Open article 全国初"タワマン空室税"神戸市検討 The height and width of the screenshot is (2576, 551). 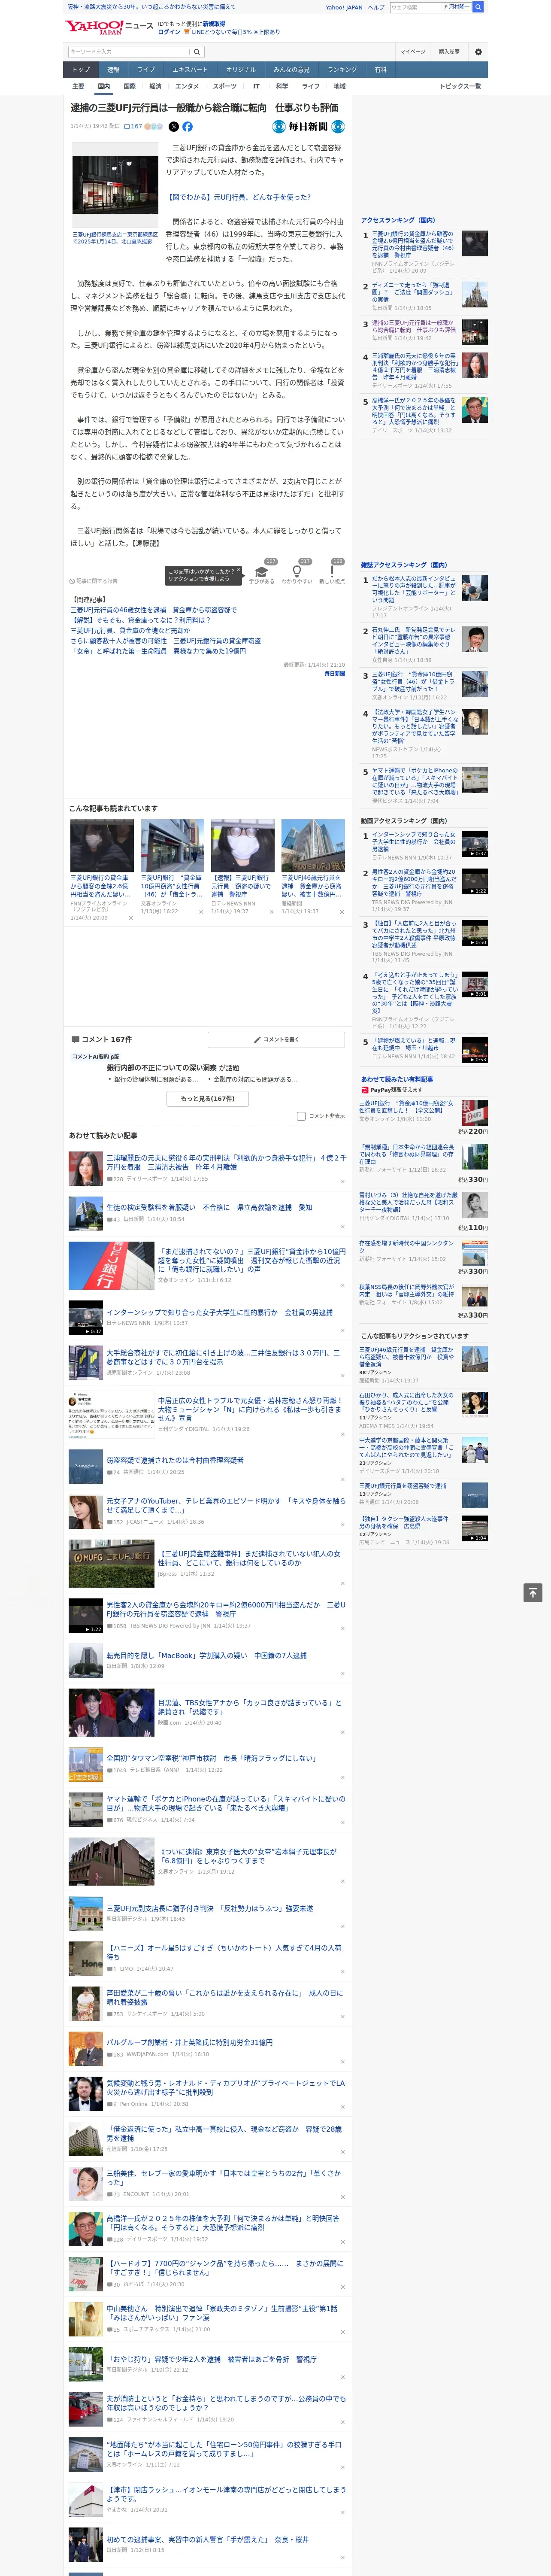coord(211,1758)
